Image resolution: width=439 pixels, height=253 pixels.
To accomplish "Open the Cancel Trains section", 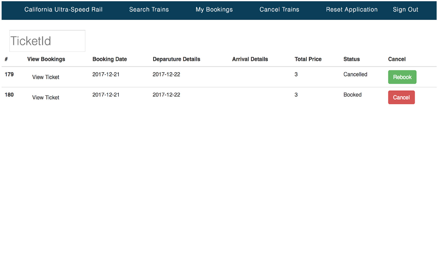I will tap(279, 9).
